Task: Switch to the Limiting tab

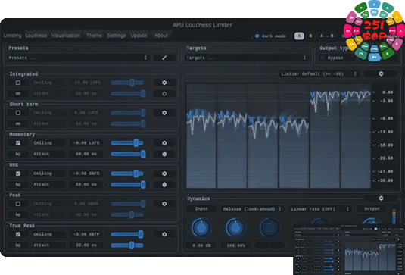Action: point(12,36)
